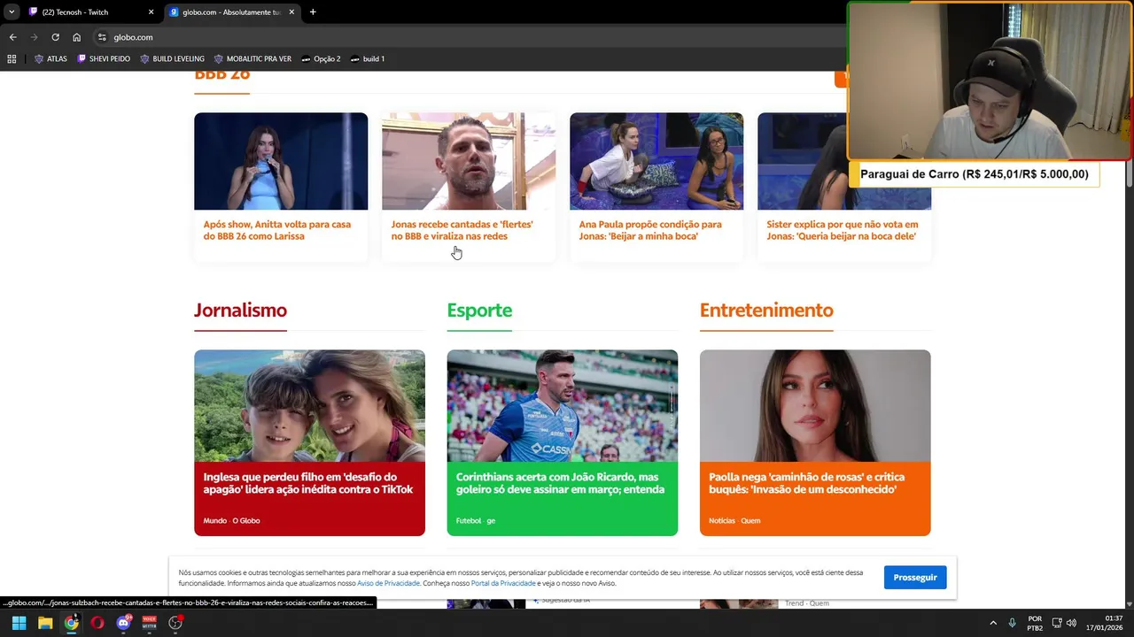Open the O Globo source tag
Screen dimensions: 1134x637
point(246,521)
